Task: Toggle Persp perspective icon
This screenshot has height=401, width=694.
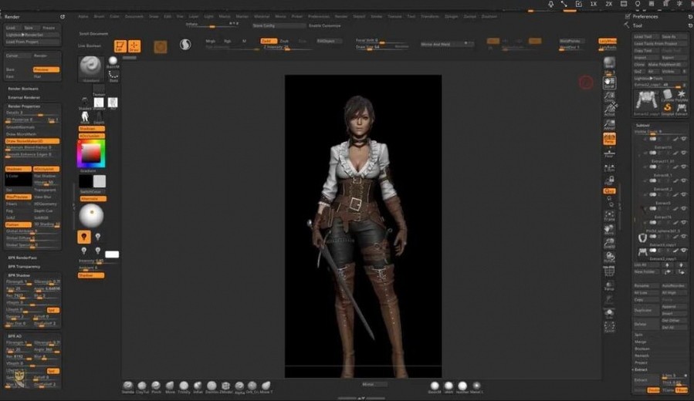Action: point(609,139)
